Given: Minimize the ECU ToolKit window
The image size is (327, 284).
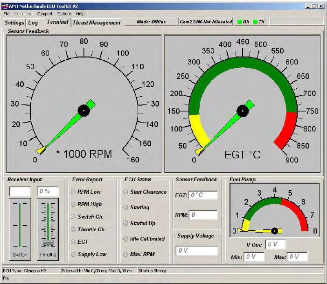Looking at the screenshot, I should [x=307, y=6].
